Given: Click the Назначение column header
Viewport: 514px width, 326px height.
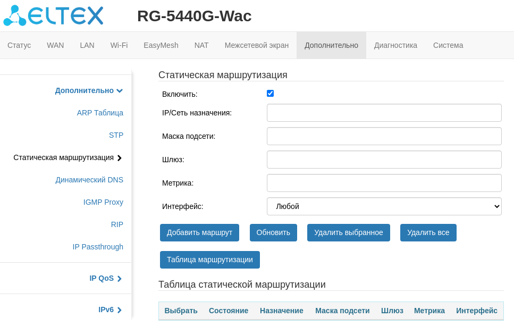Looking at the screenshot, I should (x=282, y=311).
